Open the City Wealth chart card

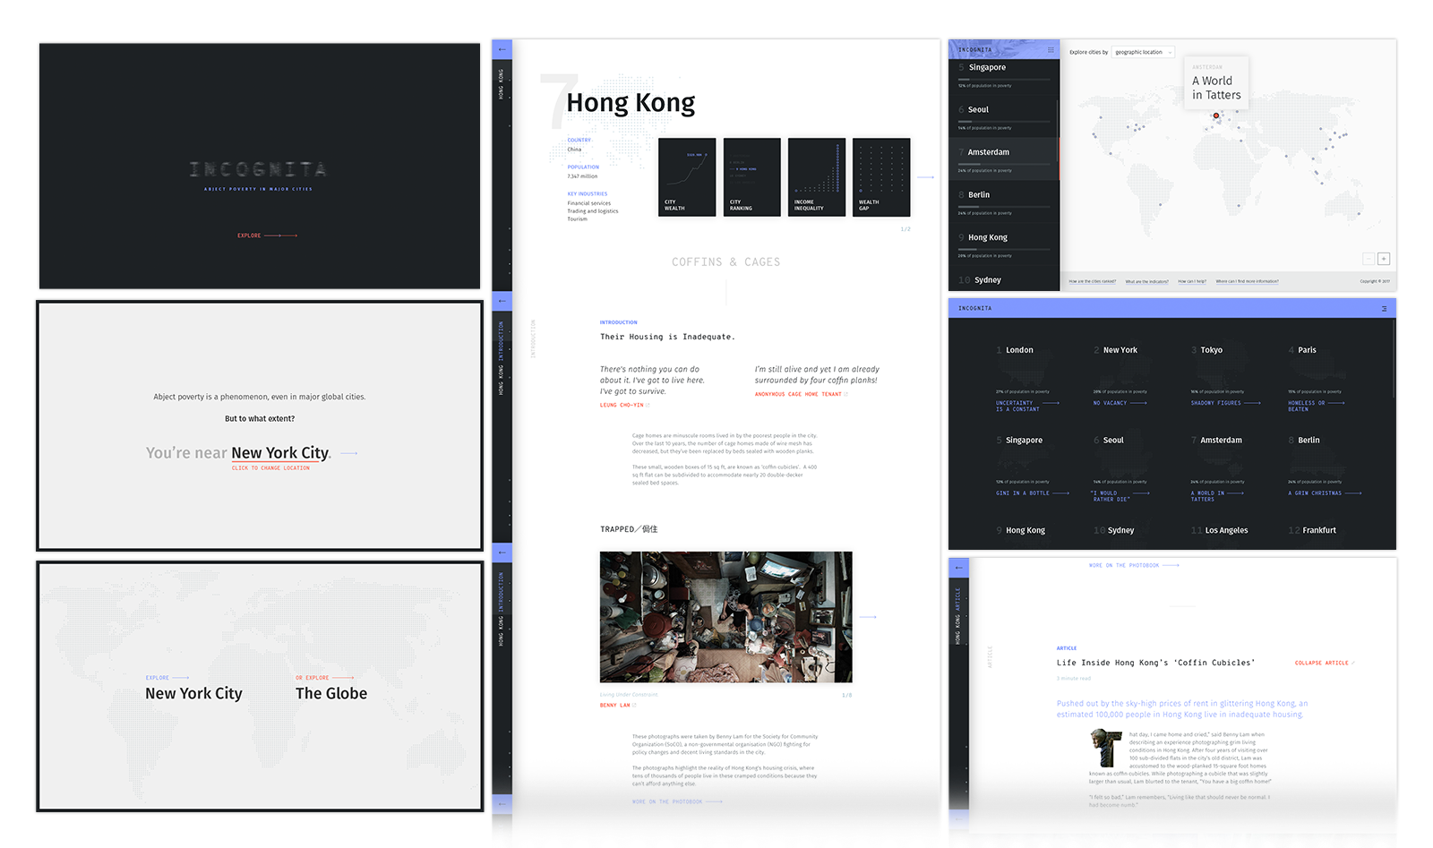(687, 177)
